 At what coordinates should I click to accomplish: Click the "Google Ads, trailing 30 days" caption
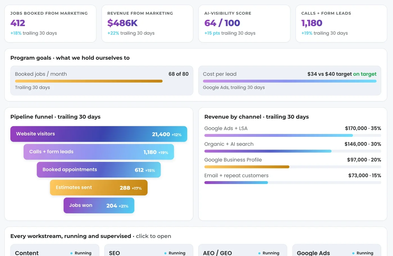(234, 87)
